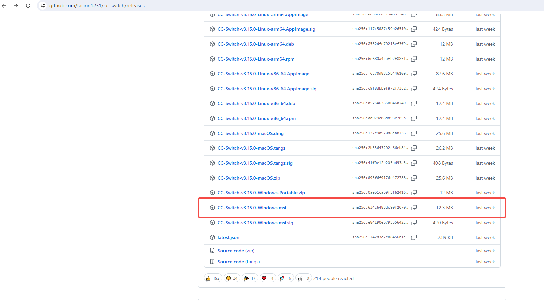This screenshot has width=544, height=303.
Task: Click the 420 Bytes file size
Action: pos(443,223)
